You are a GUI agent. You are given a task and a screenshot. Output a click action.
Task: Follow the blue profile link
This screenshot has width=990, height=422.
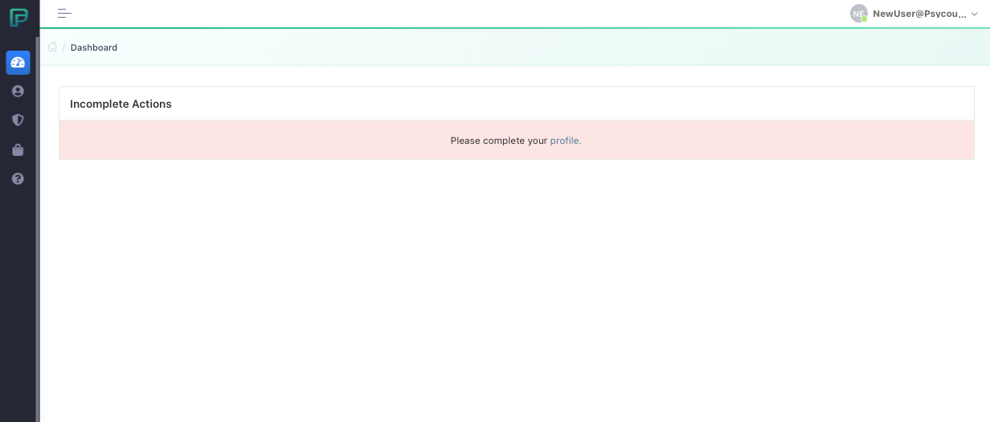(x=565, y=141)
